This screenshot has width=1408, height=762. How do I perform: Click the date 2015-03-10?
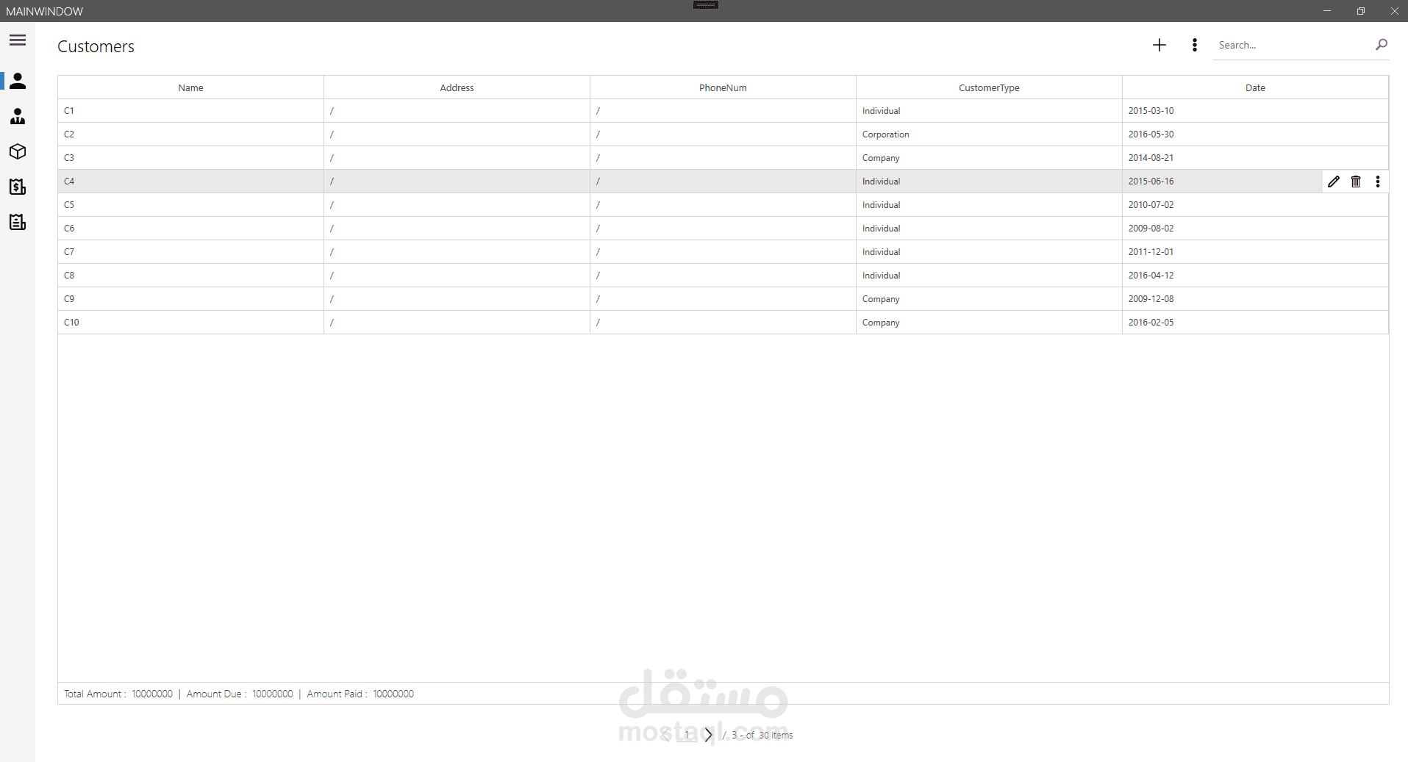coord(1151,111)
